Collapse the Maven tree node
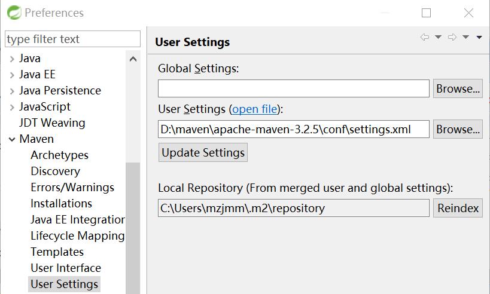This screenshot has width=490, height=294. [x=12, y=139]
